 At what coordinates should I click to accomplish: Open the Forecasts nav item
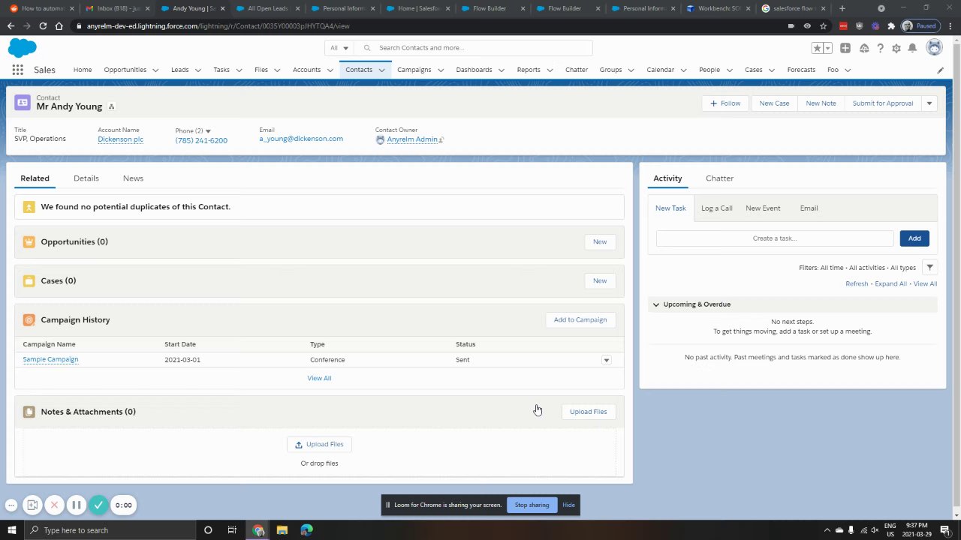[x=801, y=70]
